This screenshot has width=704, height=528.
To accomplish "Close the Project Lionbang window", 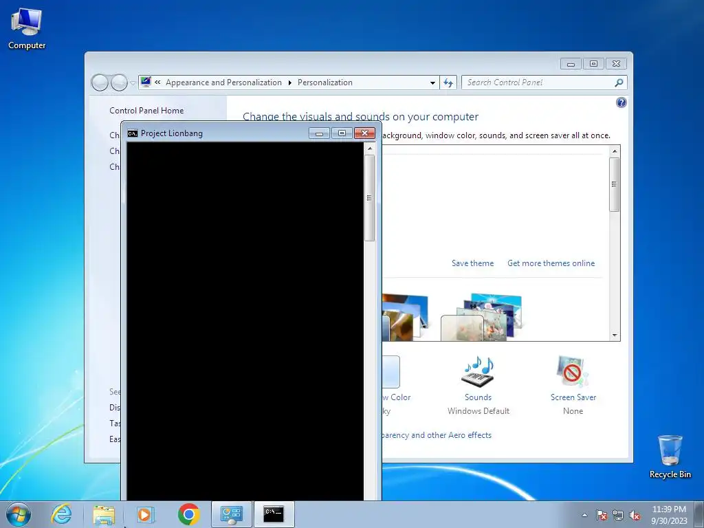I will point(364,133).
